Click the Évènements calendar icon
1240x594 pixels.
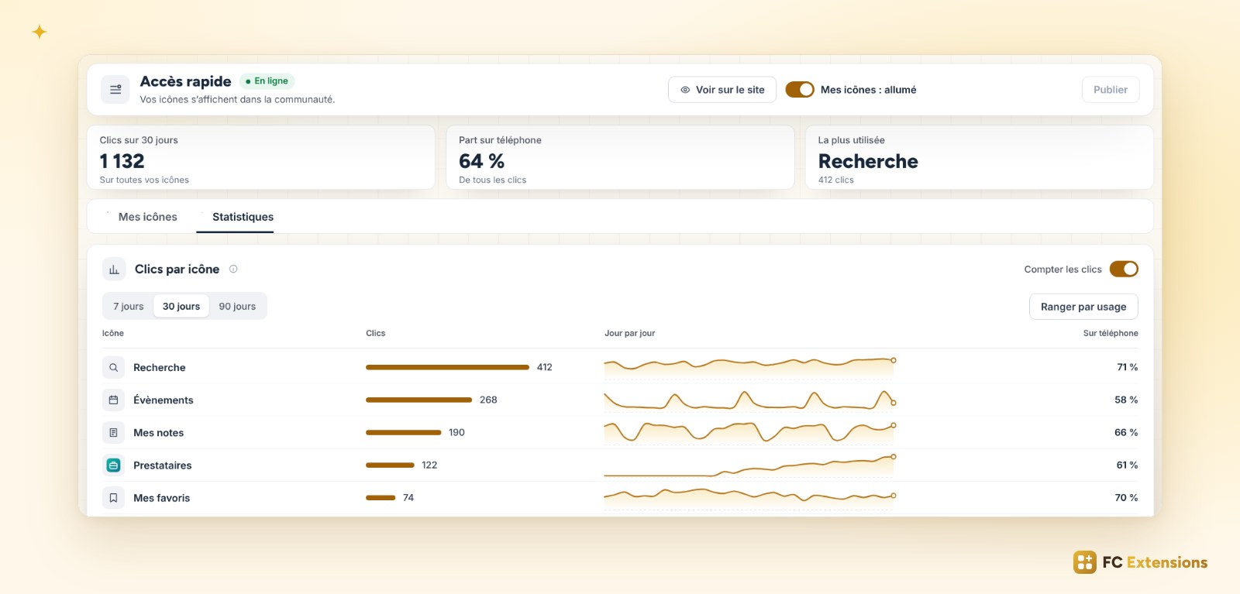(x=113, y=400)
